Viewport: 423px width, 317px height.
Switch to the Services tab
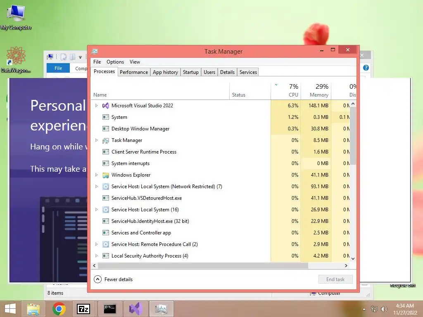tap(248, 72)
